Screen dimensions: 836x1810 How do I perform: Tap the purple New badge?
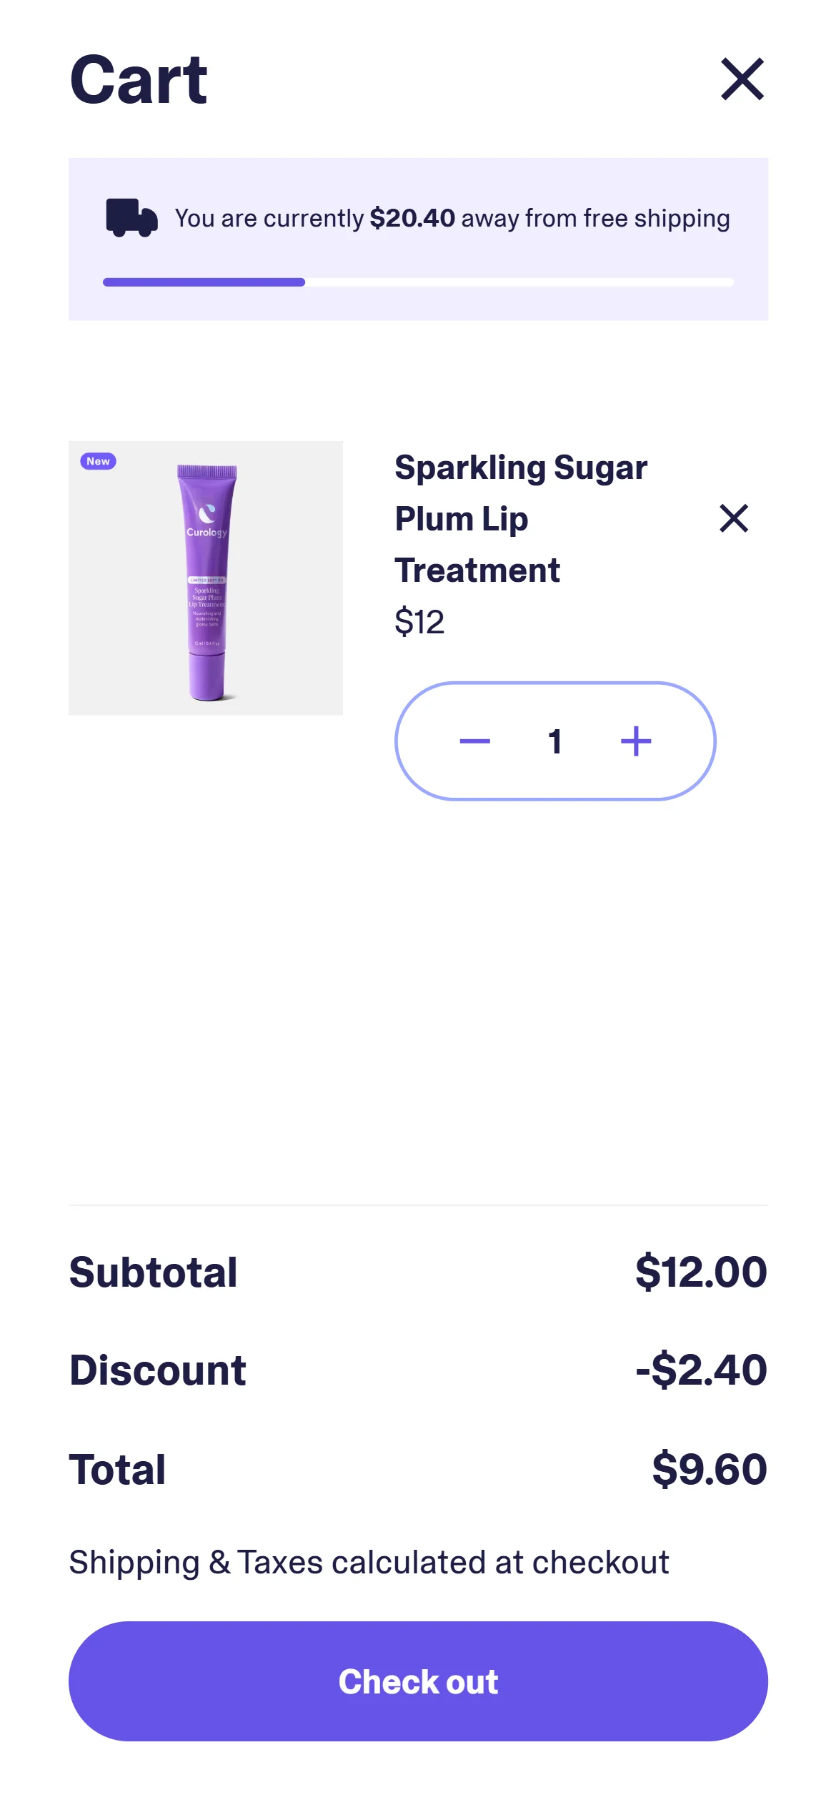click(x=98, y=461)
